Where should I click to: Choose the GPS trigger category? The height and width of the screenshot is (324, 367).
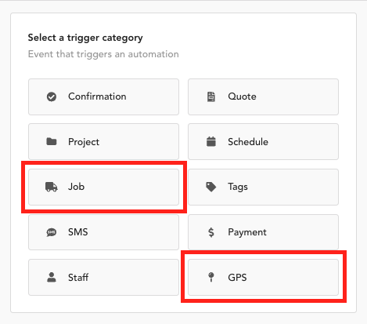click(x=263, y=278)
